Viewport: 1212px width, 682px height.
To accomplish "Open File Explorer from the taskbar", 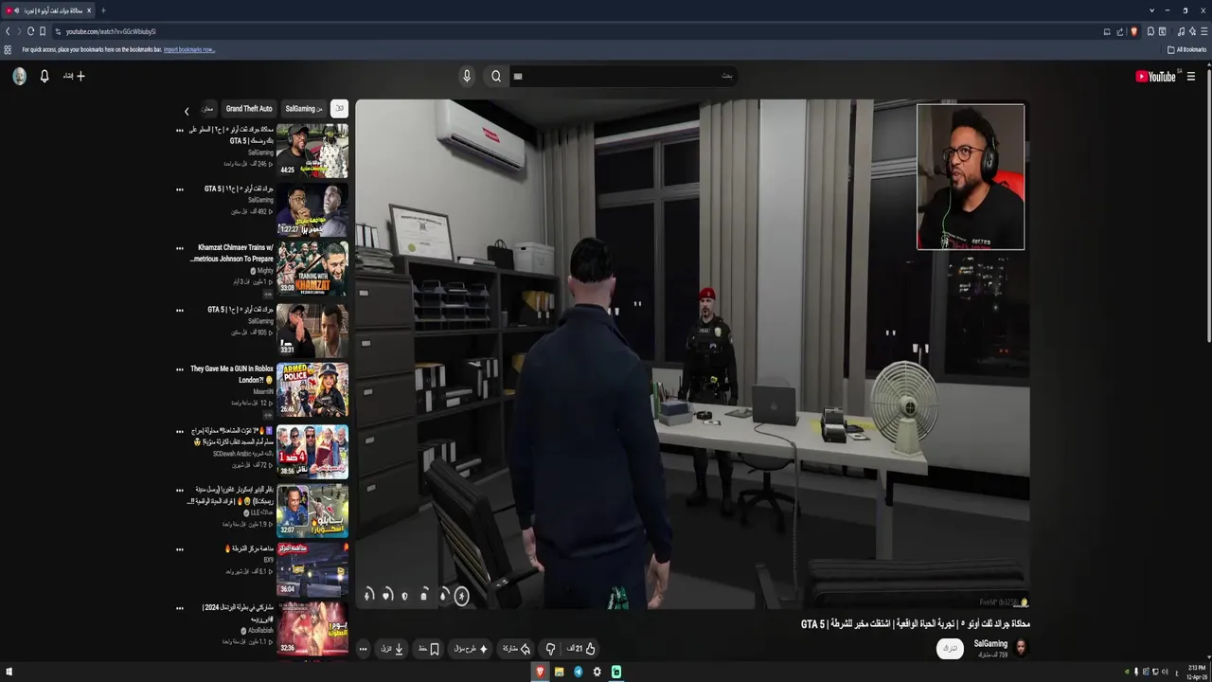I will (559, 672).
